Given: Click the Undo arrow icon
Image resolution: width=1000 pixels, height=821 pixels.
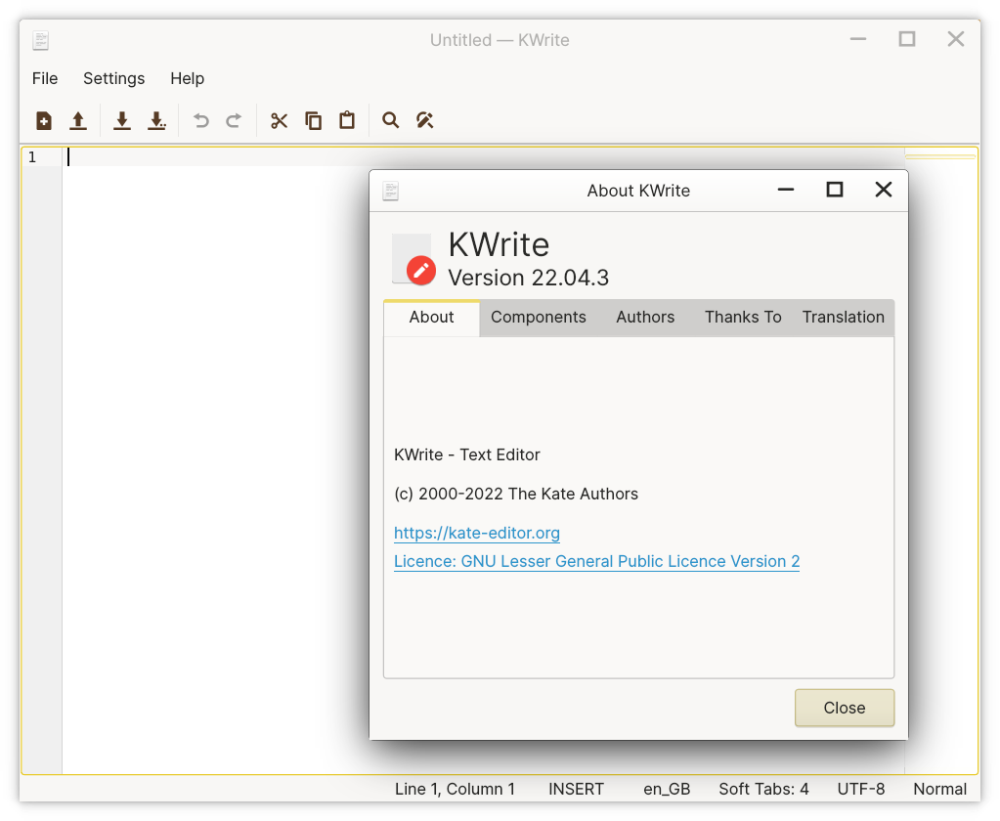Looking at the screenshot, I should point(201,120).
